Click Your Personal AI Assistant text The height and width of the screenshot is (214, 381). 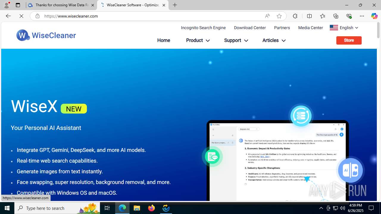coord(46,128)
